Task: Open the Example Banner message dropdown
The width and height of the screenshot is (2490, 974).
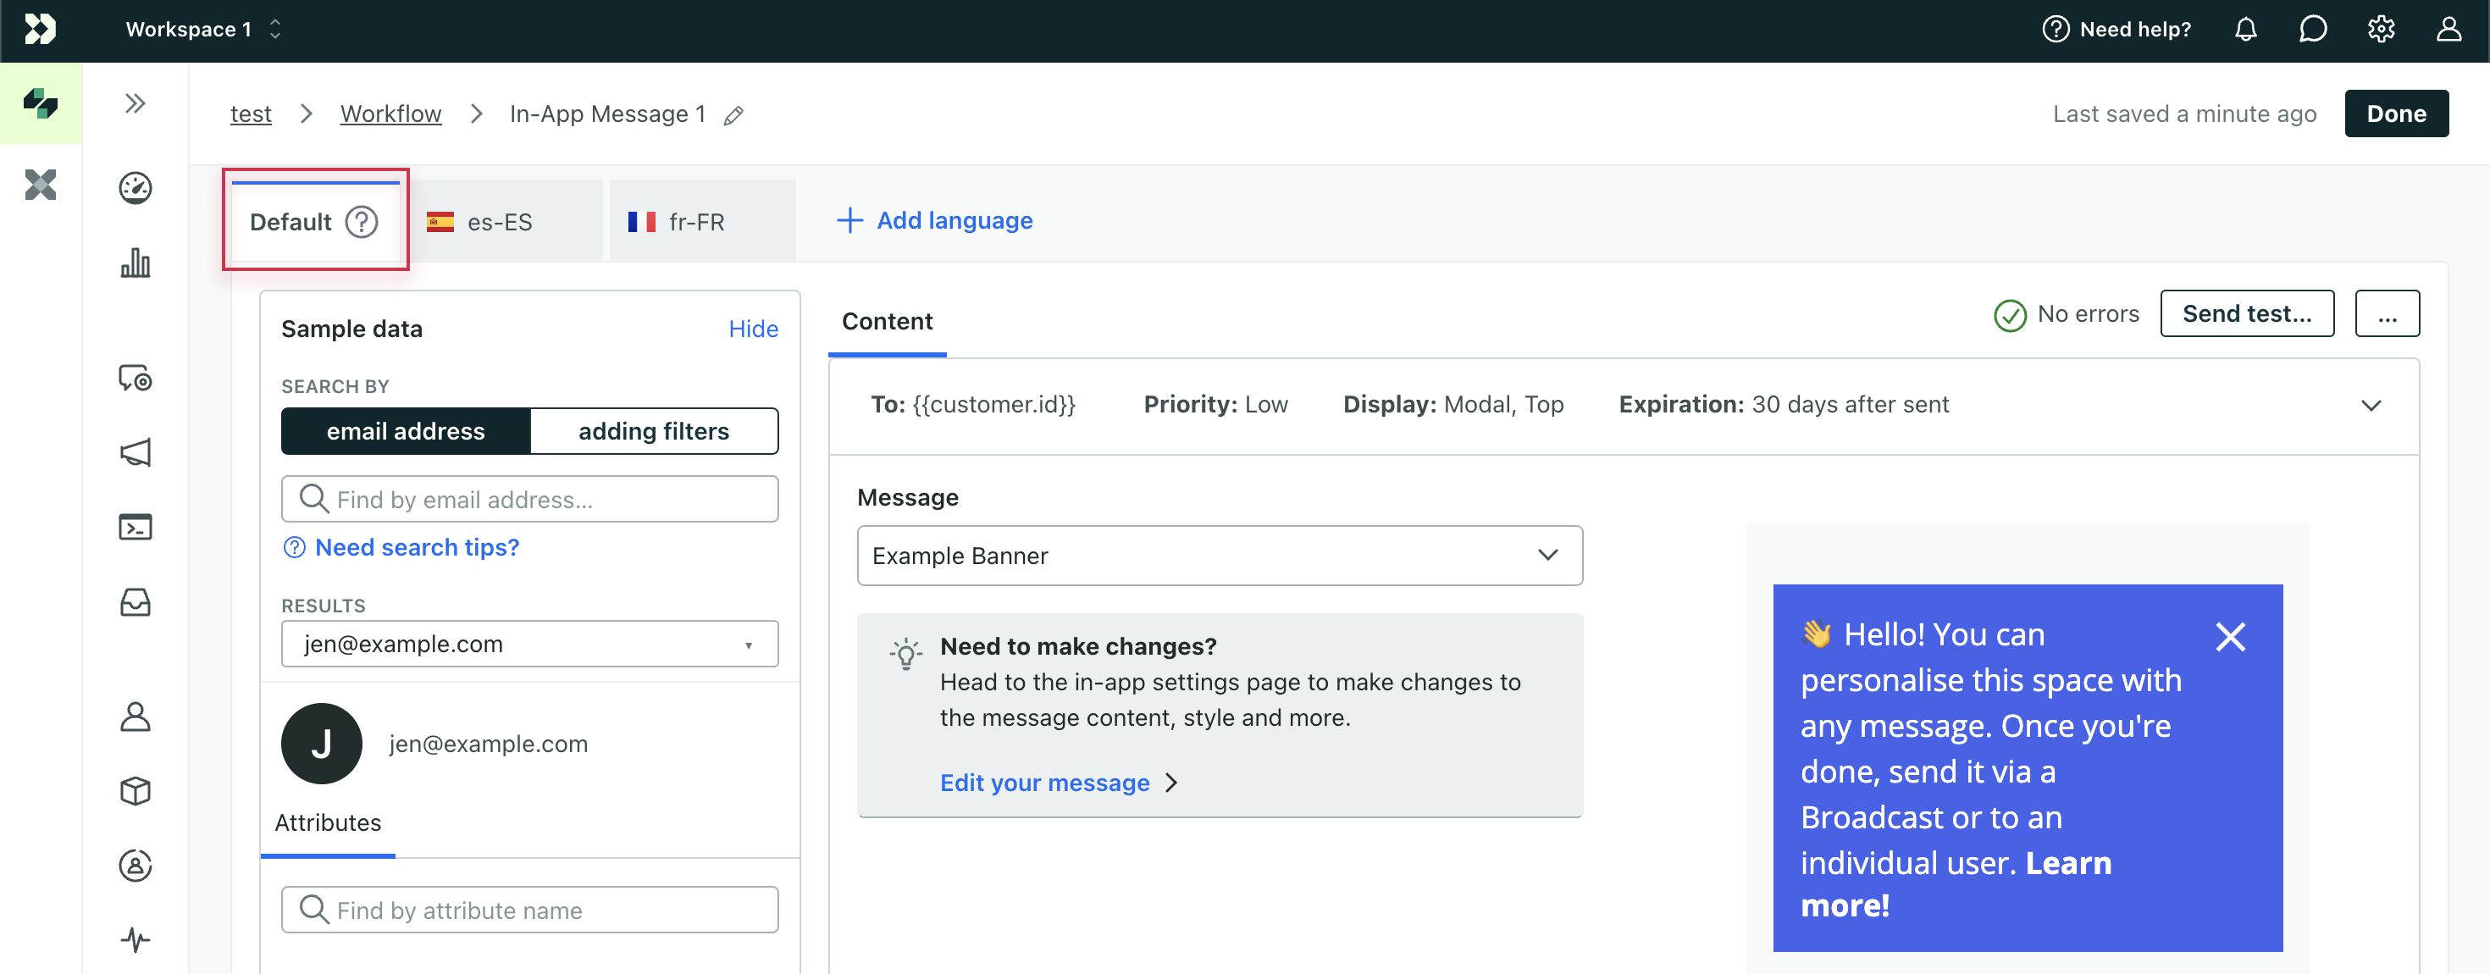Action: click(x=1220, y=556)
